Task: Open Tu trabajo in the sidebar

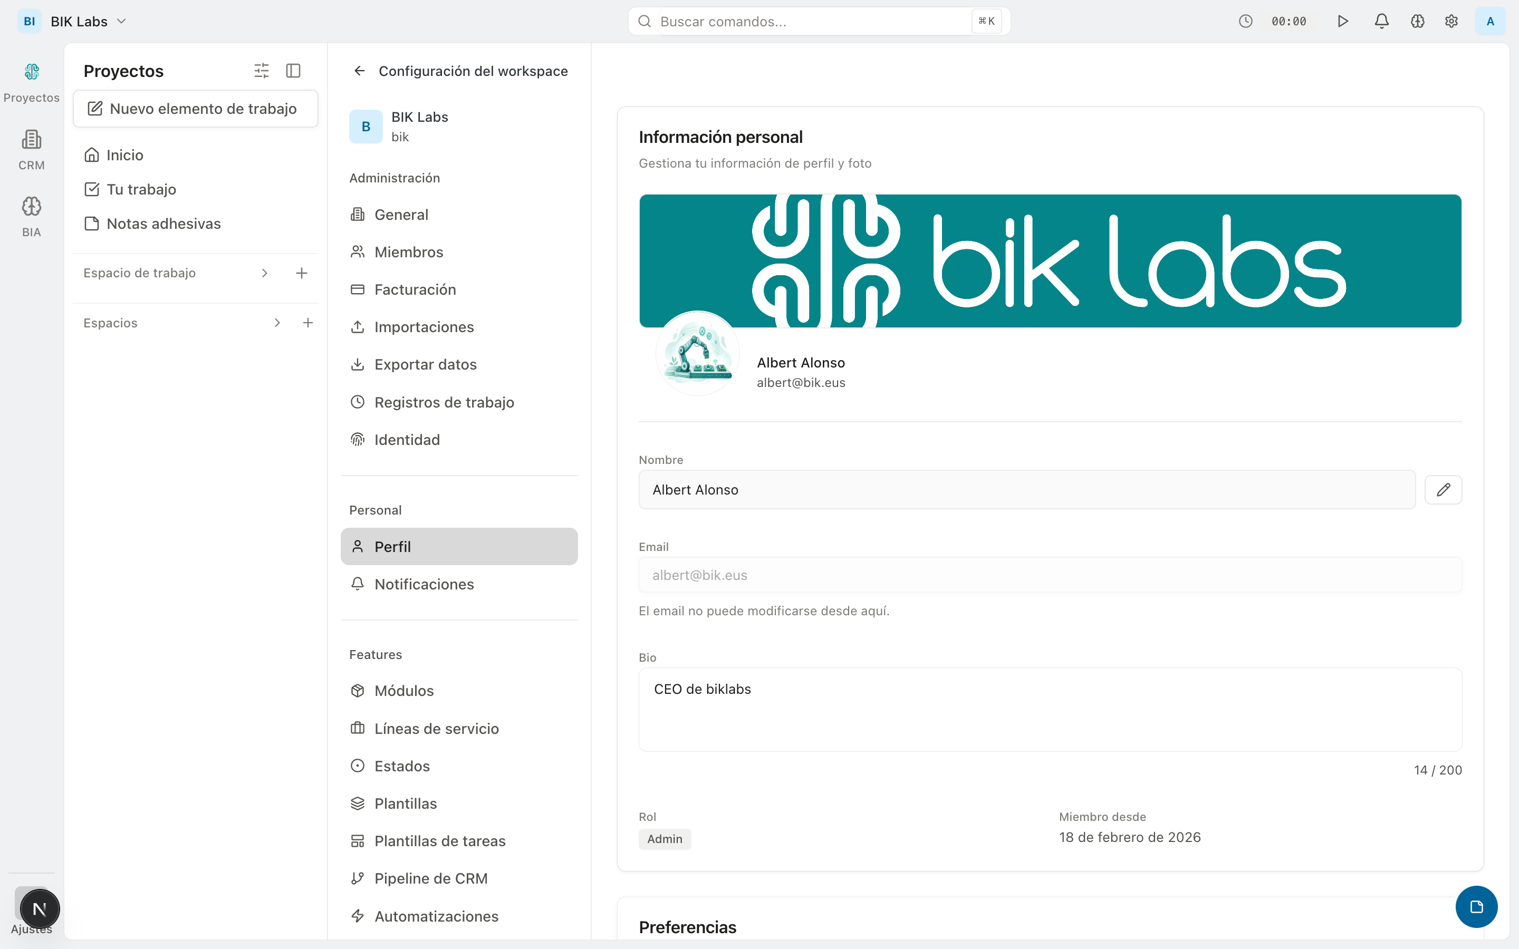Action: tap(195, 190)
